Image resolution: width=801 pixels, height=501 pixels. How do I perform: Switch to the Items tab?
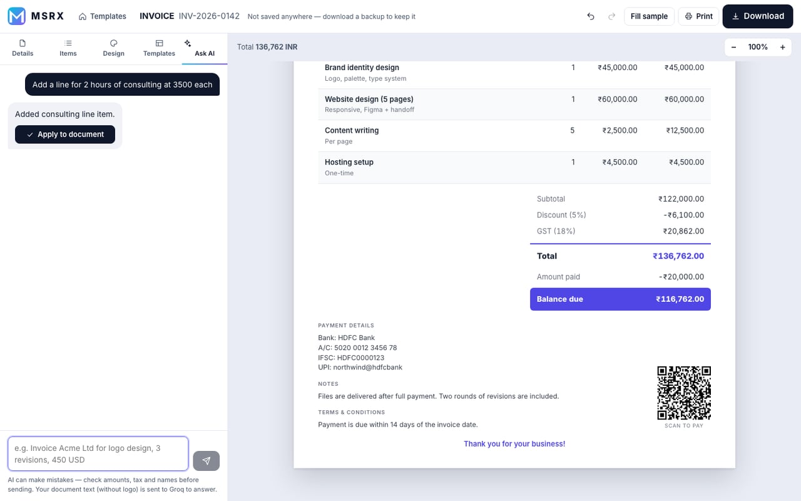click(68, 48)
